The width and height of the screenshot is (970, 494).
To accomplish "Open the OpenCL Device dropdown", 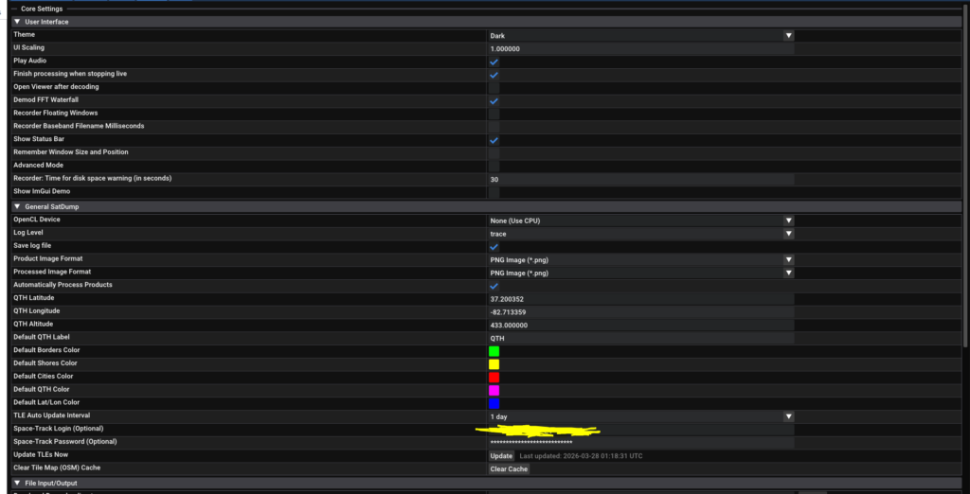I will pos(640,221).
